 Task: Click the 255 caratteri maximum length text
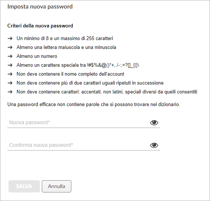click(100, 39)
